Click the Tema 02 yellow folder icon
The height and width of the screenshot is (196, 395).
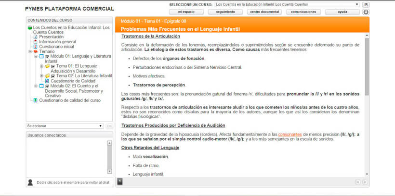coord(47,76)
